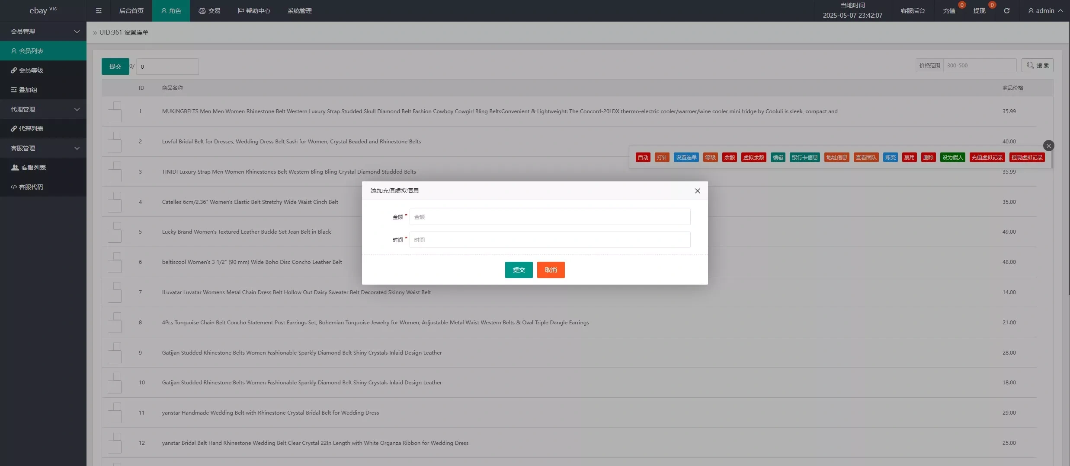Viewport: 1070px width, 466px height.
Task: Click the refresh icon in top bar
Action: (1006, 11)
